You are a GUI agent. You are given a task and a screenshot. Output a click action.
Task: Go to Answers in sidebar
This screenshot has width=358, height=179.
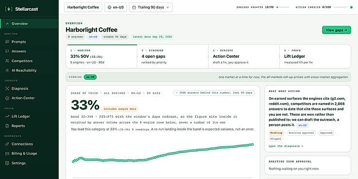(x=29, y=52)
